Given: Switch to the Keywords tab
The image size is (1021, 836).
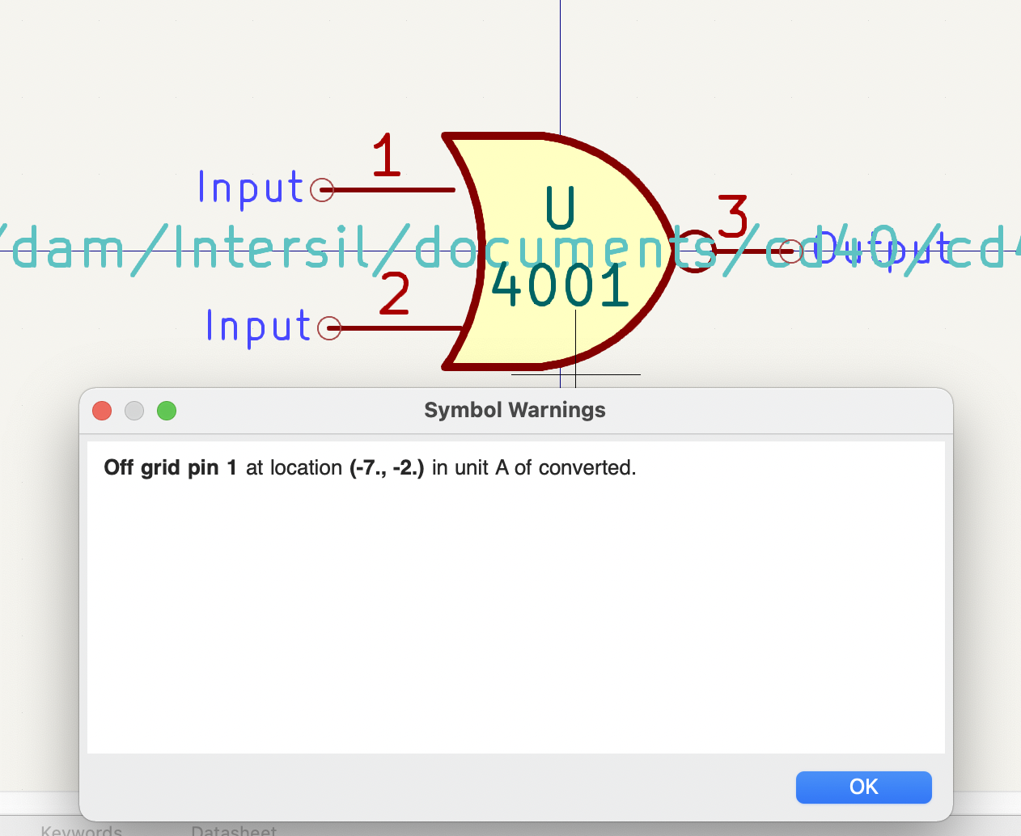Looking at the screenshot, I should [81, 830].
